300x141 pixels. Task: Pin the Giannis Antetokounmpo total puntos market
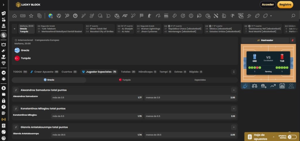pyautogui.click(x=16, y=127)
